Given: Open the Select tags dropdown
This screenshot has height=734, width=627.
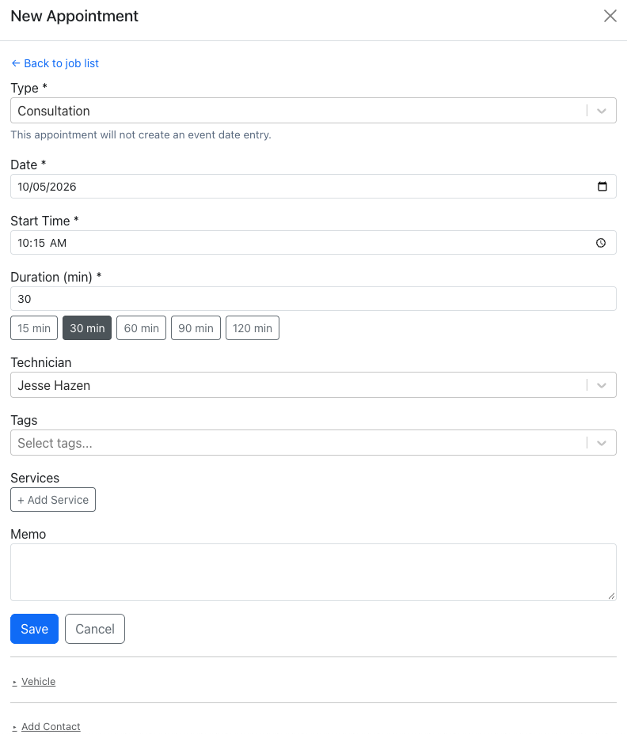Looking at the screenshot, I should tap(313, 442).
